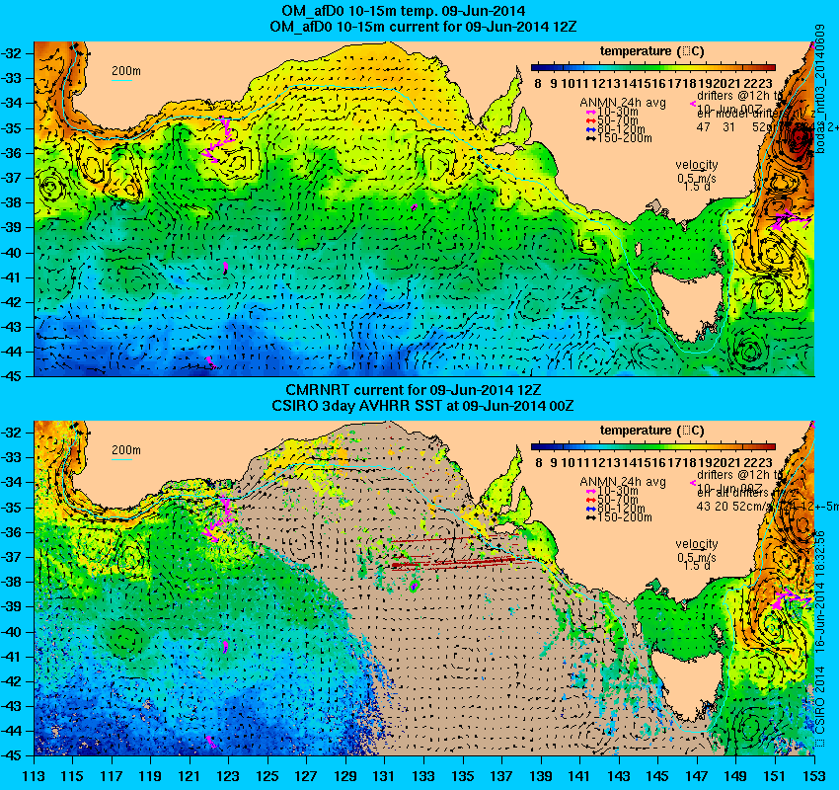Click the title 'OM_afD0 10-15m temp. 09-Jun-2014'
Image resolution: width=839 pixels, height=790 pixels.
coord(403,11)
